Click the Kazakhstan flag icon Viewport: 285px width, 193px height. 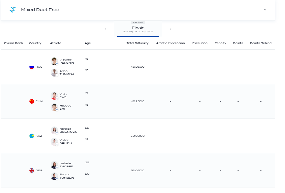pos(32,136)
